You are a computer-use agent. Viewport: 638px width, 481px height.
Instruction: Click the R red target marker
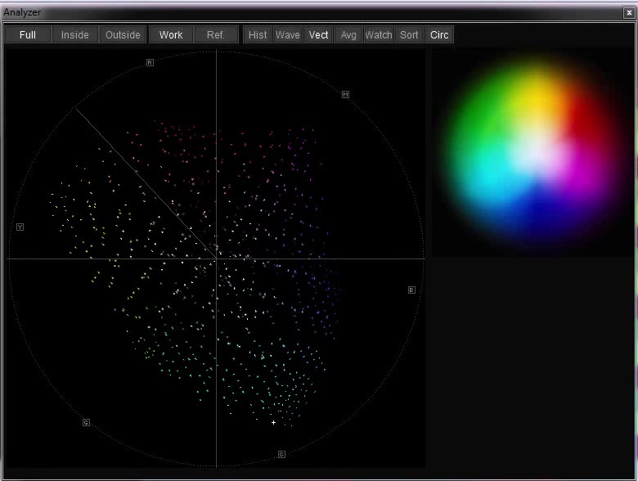pos(150,62)
